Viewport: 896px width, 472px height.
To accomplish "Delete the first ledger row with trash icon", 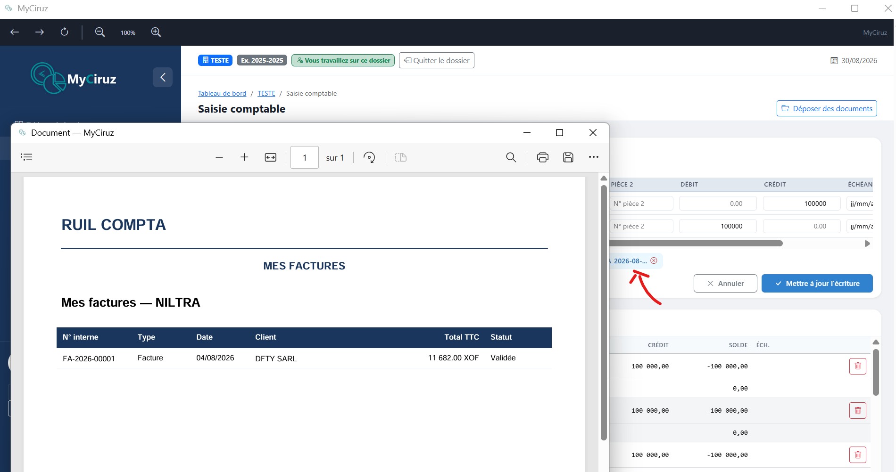I will (858, 366).
